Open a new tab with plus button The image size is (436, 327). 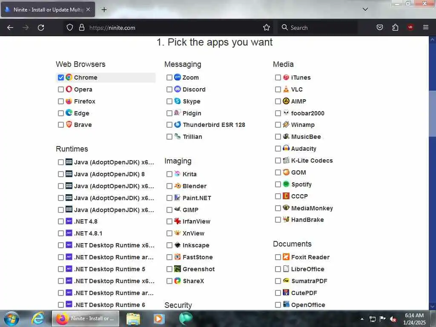[104, 9]
